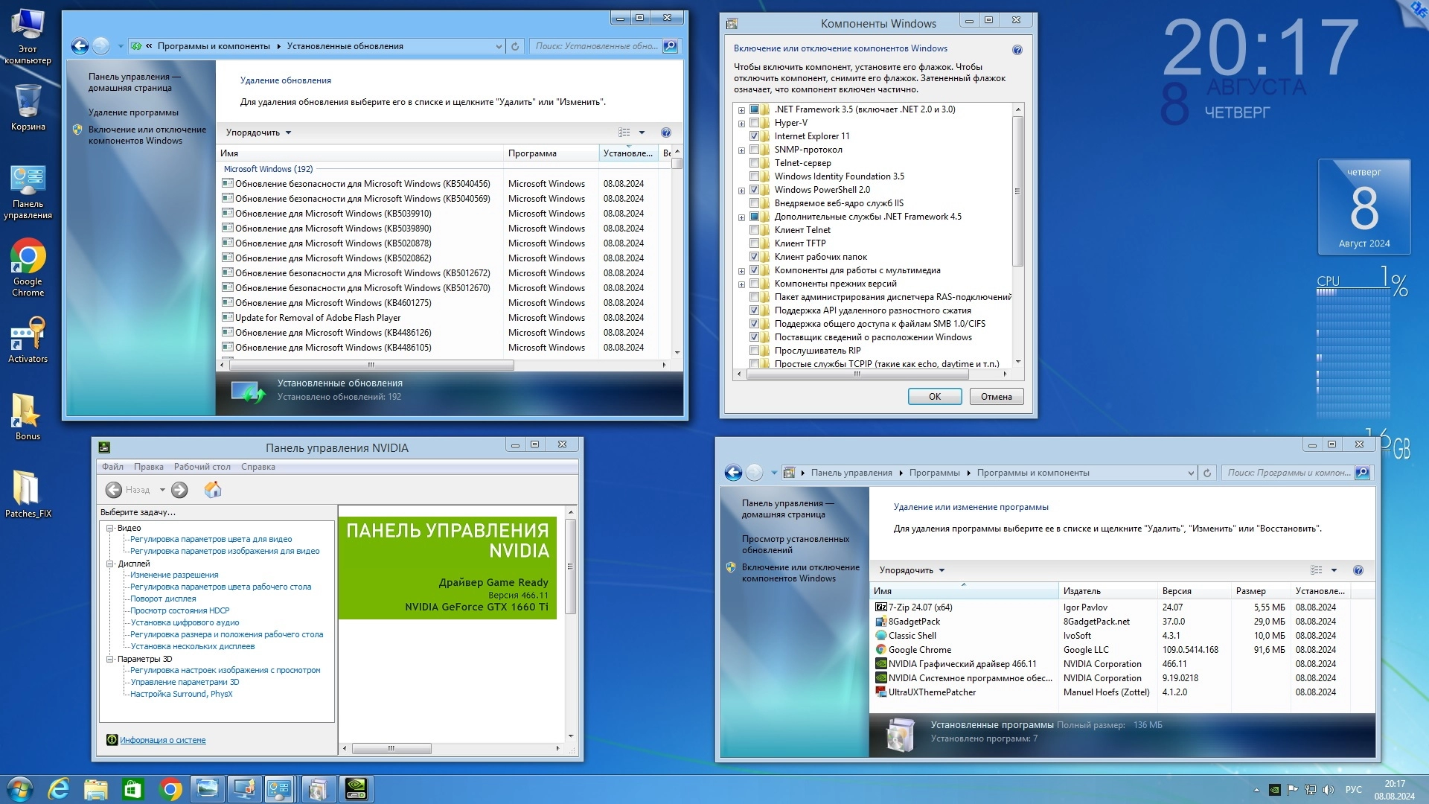The height and width of the screenshot is (804, 1429).
Task: Open the Рабочий стол menu in NVIDIA panel
Action: [202, 467]
